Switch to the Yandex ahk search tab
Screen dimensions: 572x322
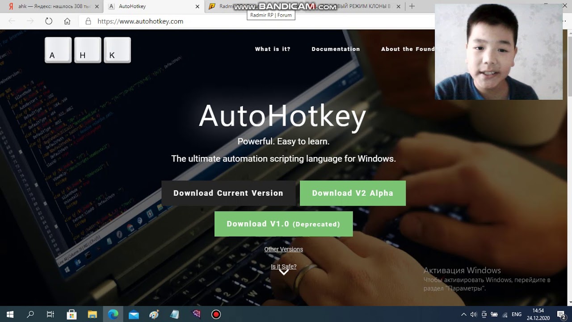(x=51, y=6)
